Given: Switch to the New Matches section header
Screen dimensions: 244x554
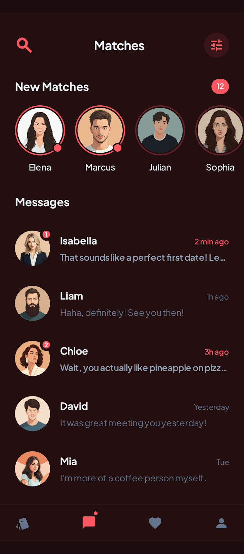Looking at the screenshot, I should [52, 87].
